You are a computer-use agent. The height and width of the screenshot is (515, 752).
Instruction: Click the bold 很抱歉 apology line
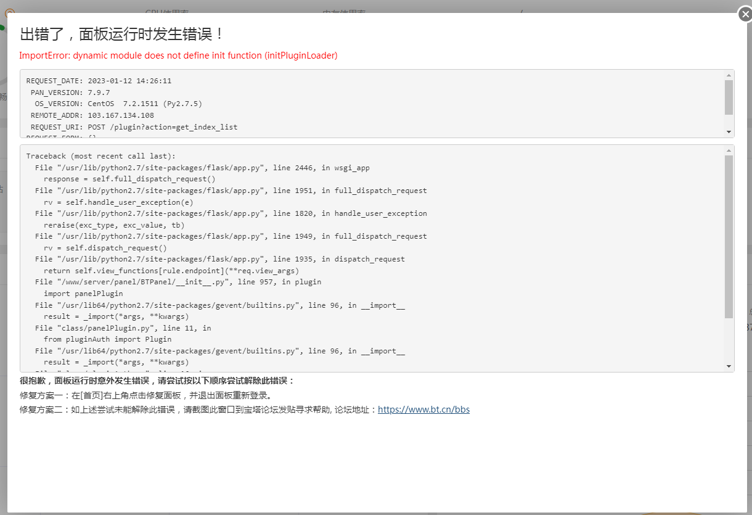click(157, 381)
